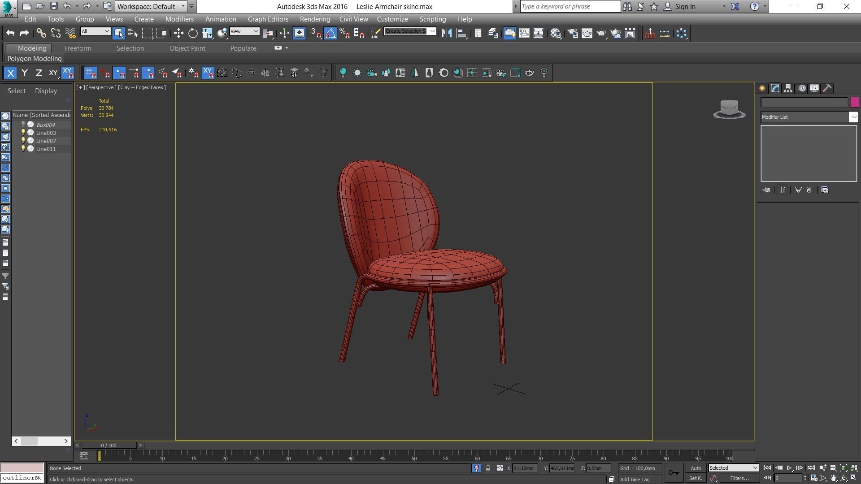861x484 pixels.
Task: Click Perspective viewport label
Action: coord(101,87)
